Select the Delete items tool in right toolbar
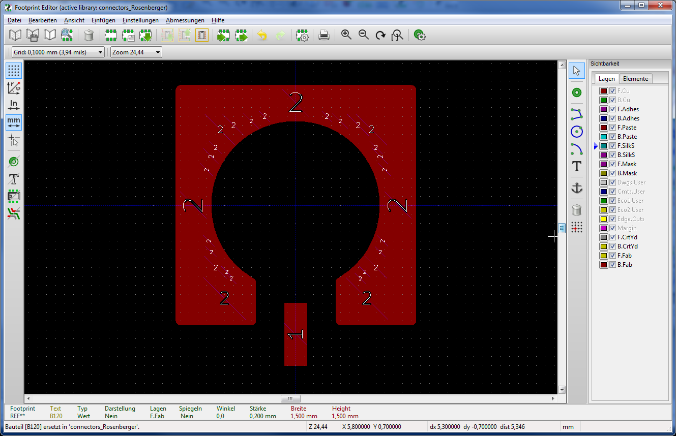Viewport: 676px width, 436px height. coord(576,209)
